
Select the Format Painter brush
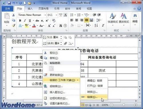pyautogui.click(x=13, y=25)
